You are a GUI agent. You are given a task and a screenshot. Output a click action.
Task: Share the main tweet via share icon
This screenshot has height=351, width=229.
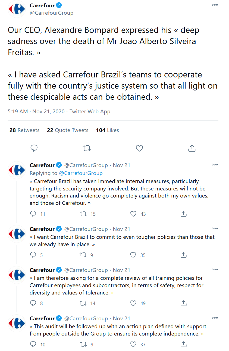click(x=192, y=148)
